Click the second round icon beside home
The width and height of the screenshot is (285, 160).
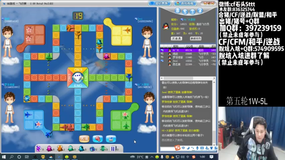pyautogui.click(x=185, y=12)
